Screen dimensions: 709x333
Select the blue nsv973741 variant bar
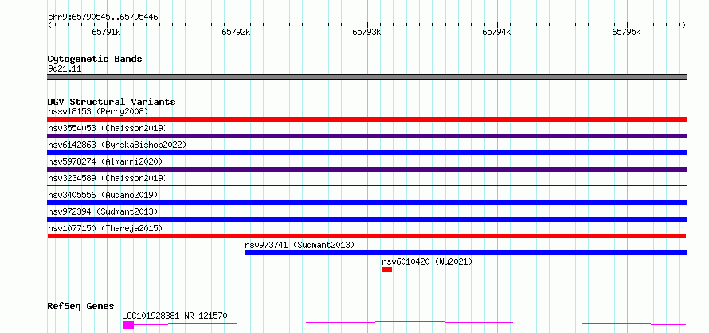466,253
